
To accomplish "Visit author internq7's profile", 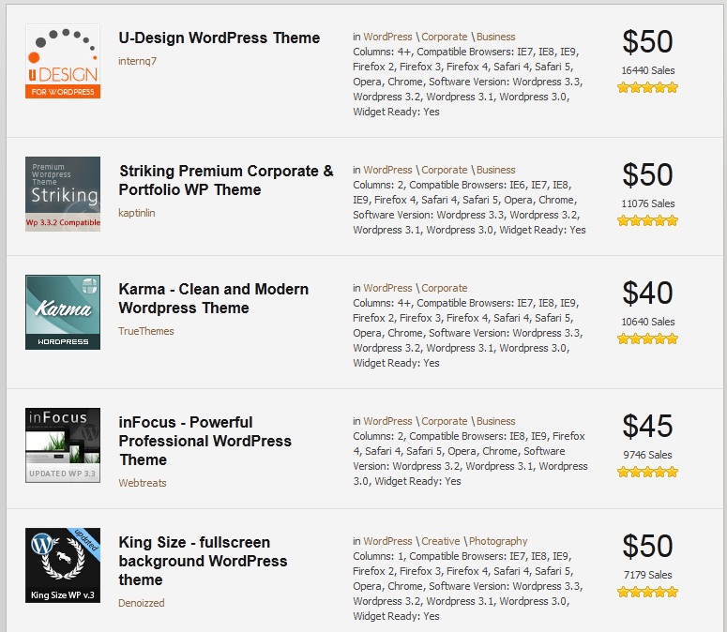I will click(137, 61).
